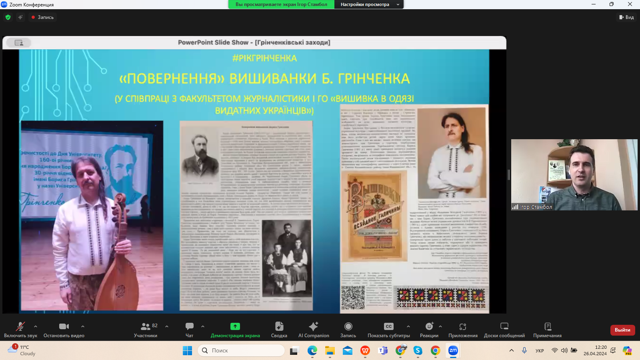
Task: Expand video options chevron beside camera
Action: [83, 326]
